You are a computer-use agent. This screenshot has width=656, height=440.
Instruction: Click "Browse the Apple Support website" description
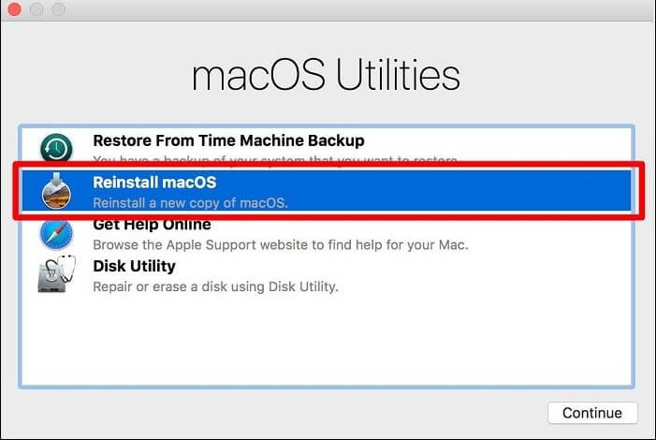coord(280,245)
